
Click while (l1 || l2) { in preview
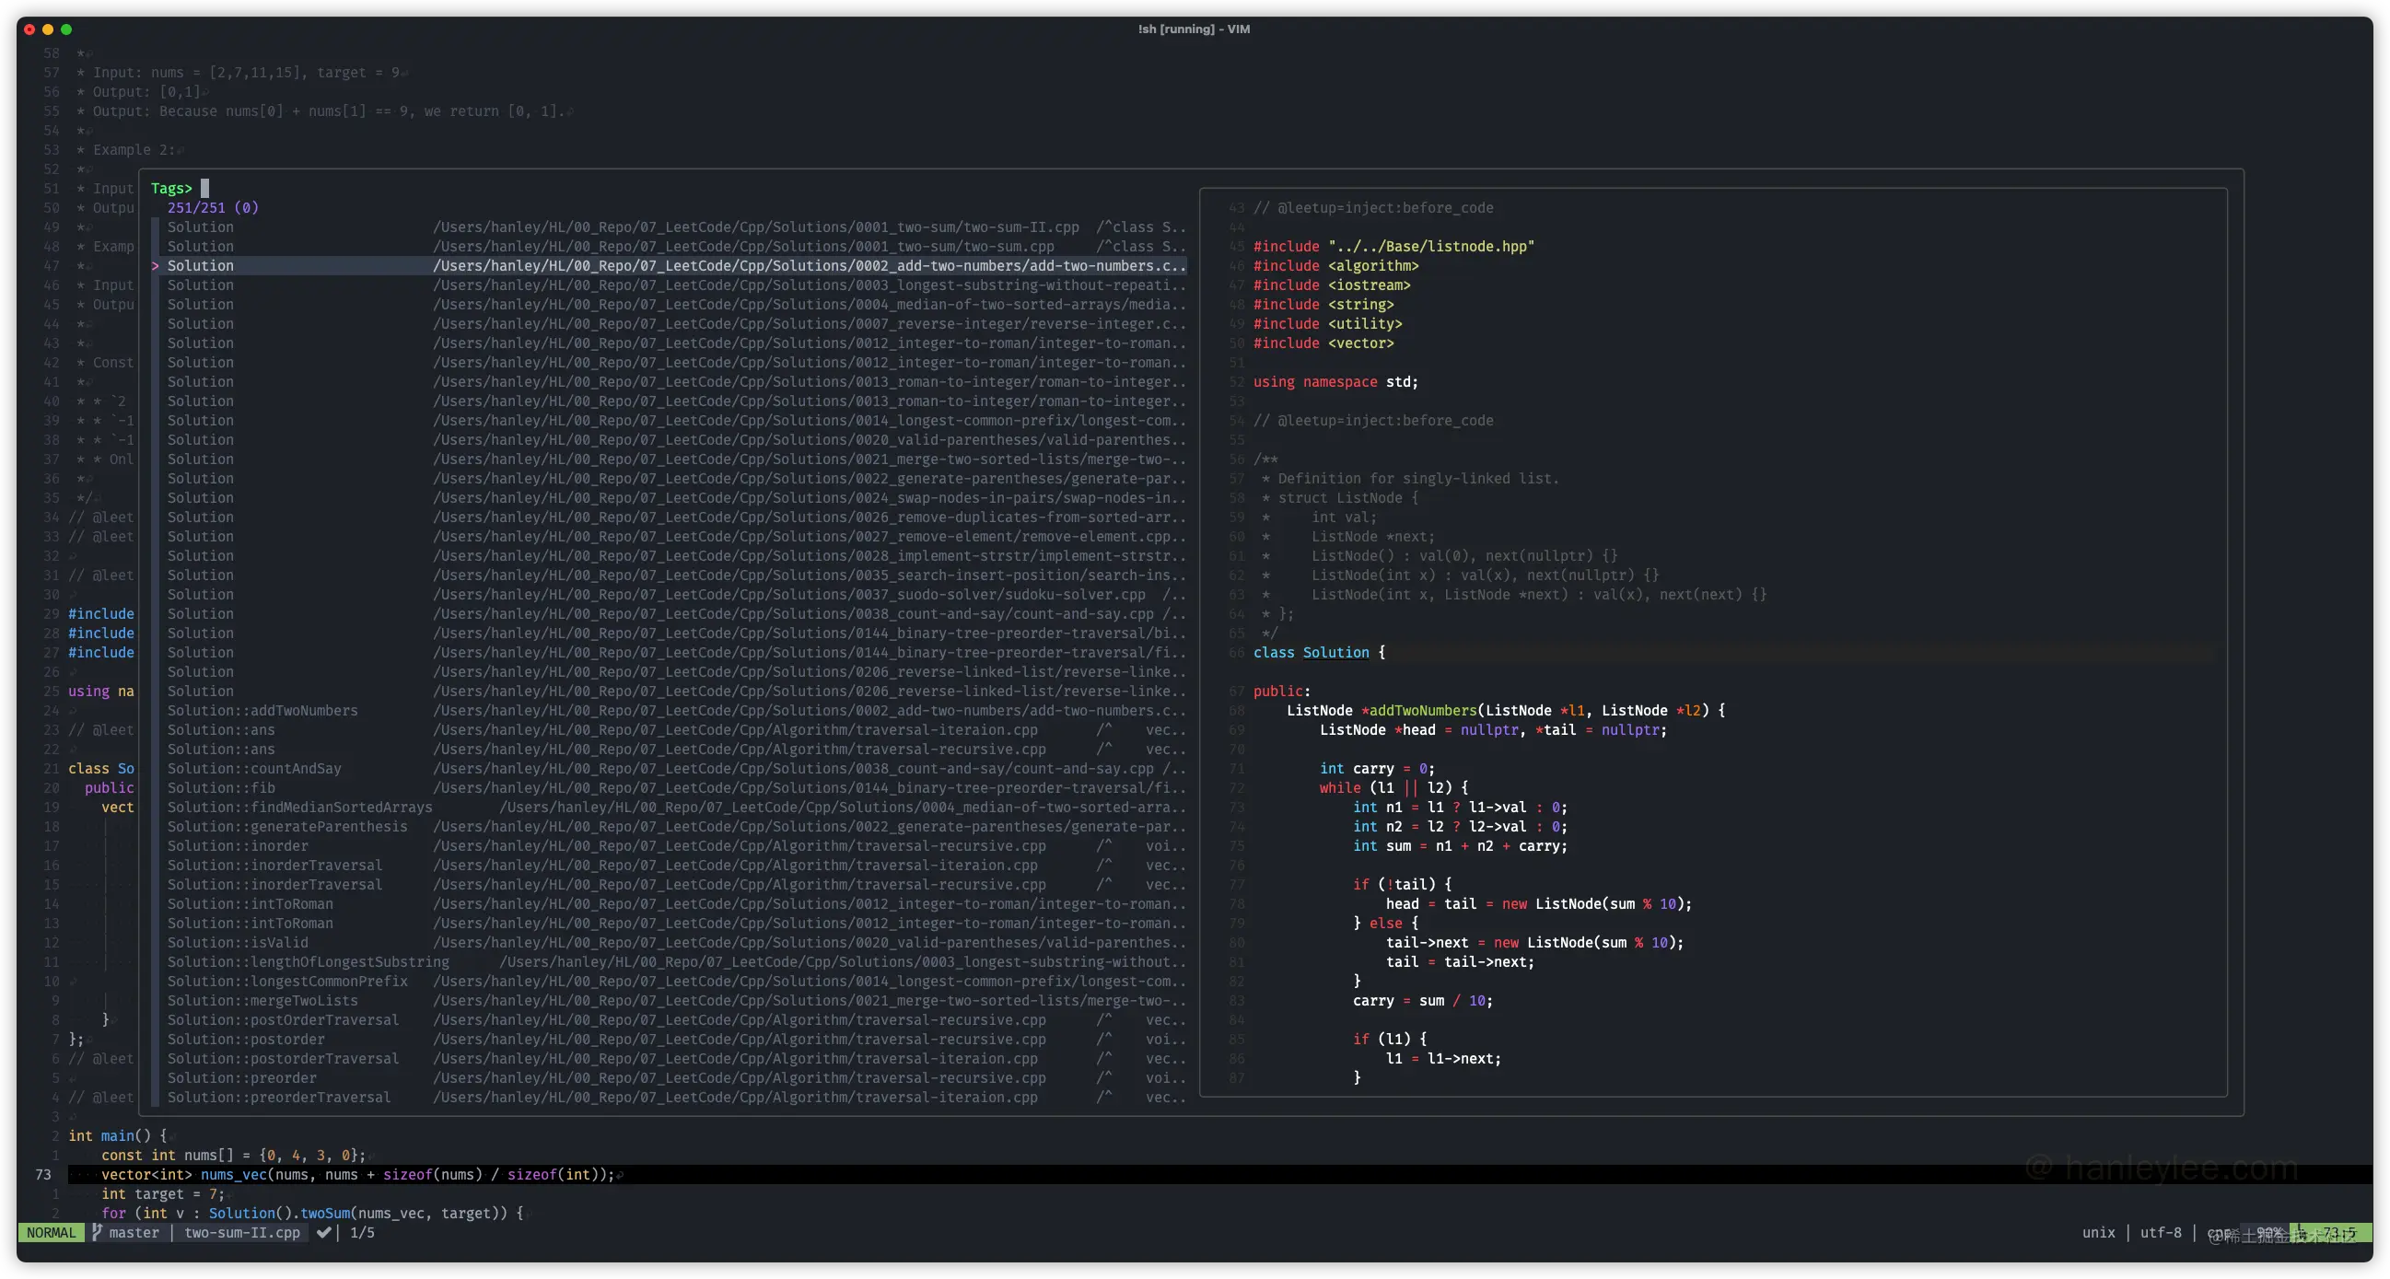pos(1393,788)
